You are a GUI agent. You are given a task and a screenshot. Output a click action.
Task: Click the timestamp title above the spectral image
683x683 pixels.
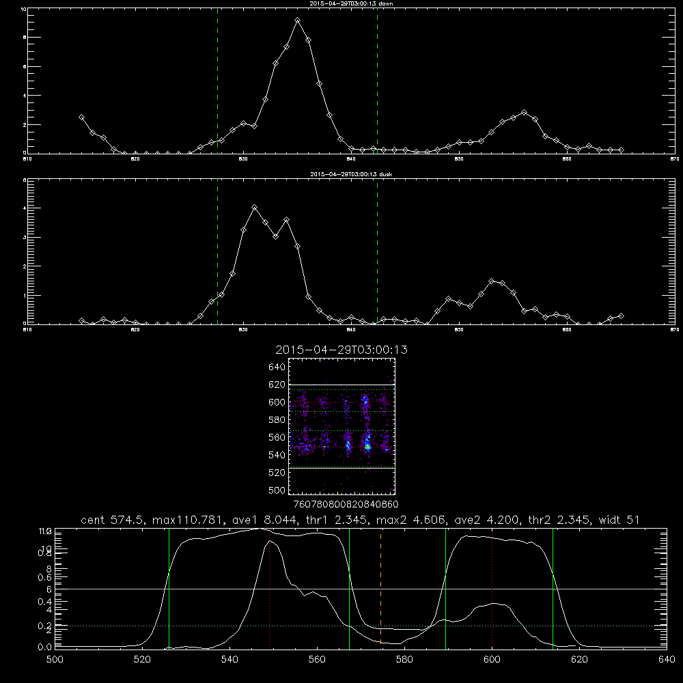(341, 350)
